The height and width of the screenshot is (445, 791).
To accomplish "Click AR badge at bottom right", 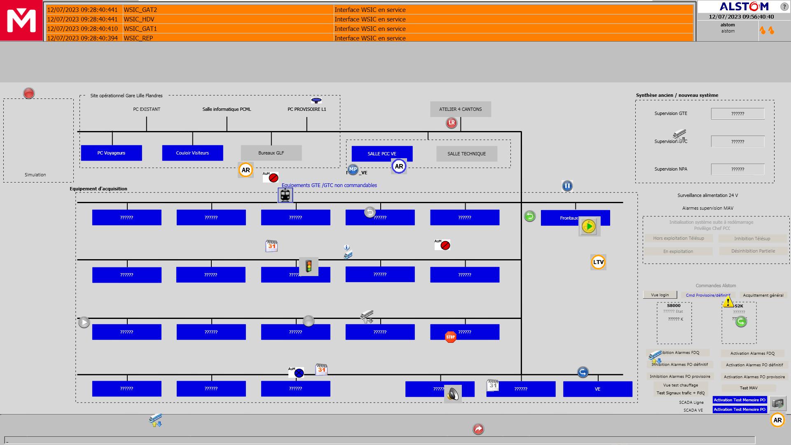I will click(777, 420).
